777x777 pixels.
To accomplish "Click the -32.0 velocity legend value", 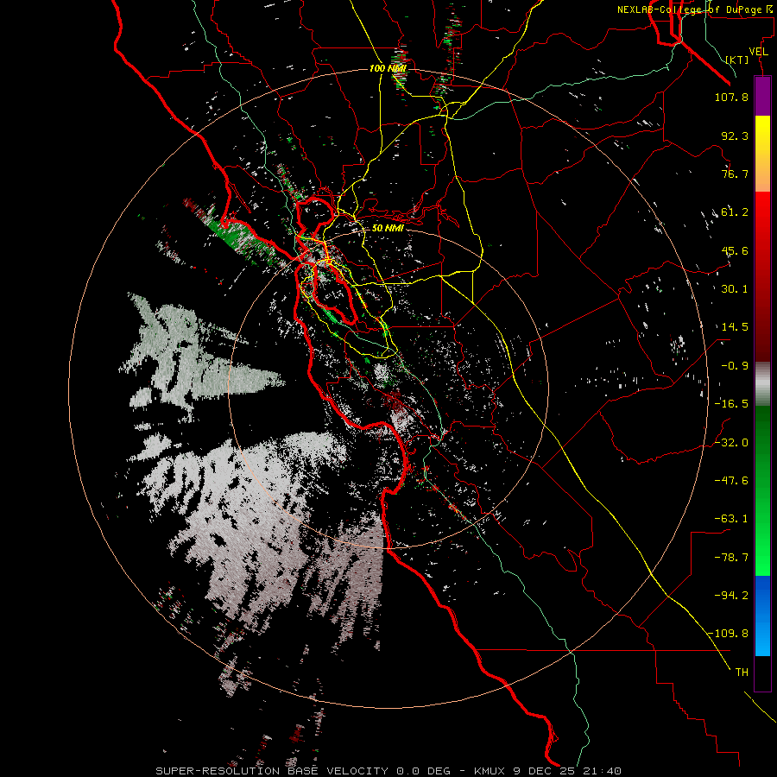I will tap(731, 443).
